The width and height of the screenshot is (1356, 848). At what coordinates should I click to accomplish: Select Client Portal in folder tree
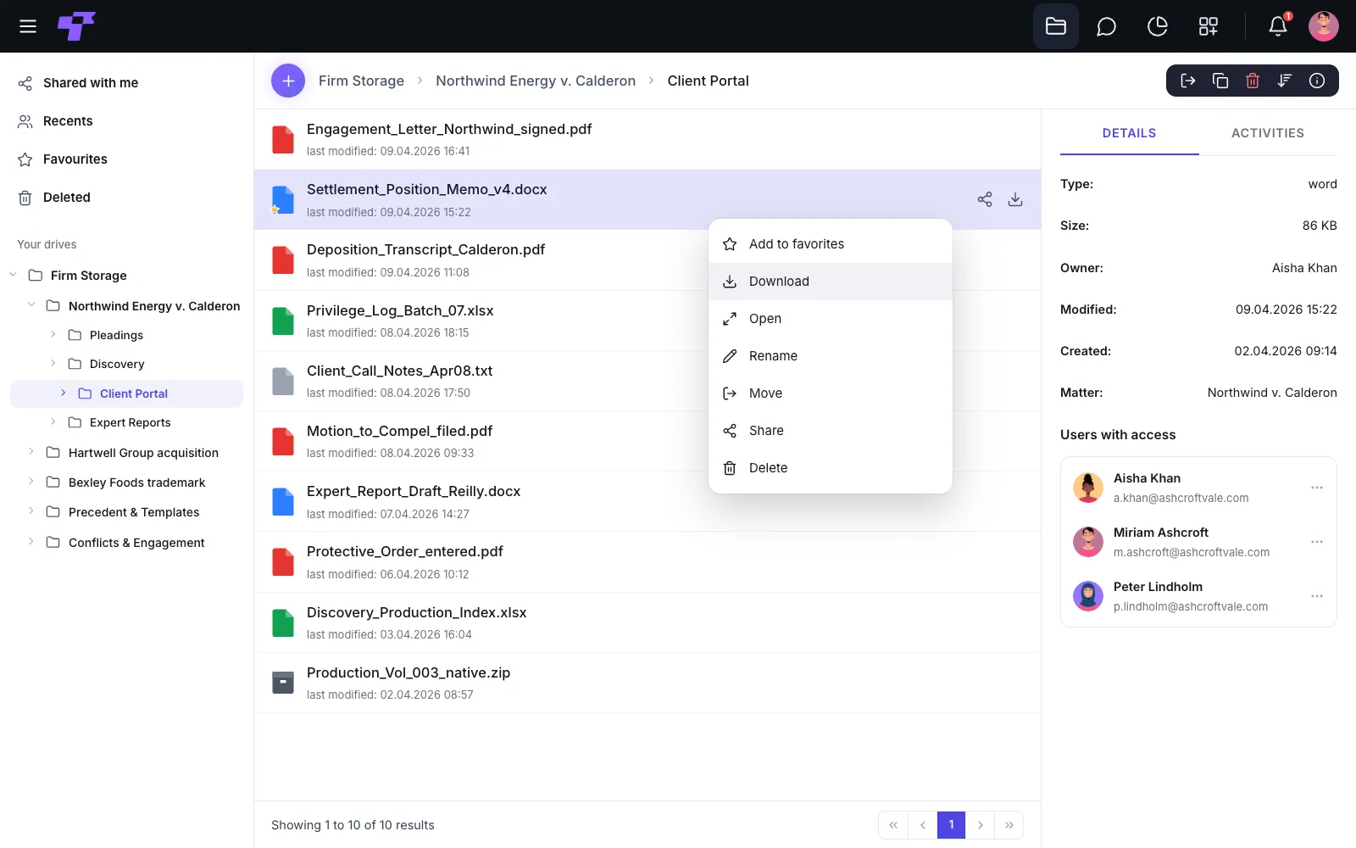pos(127,393)
